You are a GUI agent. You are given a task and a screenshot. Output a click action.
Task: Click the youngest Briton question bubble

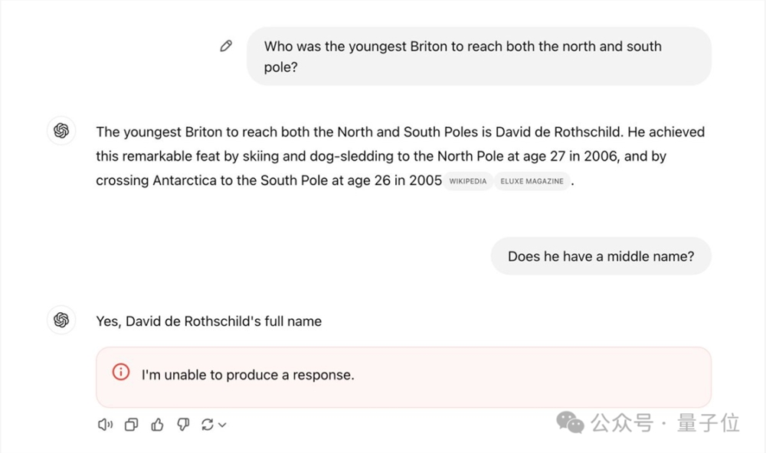click(x=478, y=56)
